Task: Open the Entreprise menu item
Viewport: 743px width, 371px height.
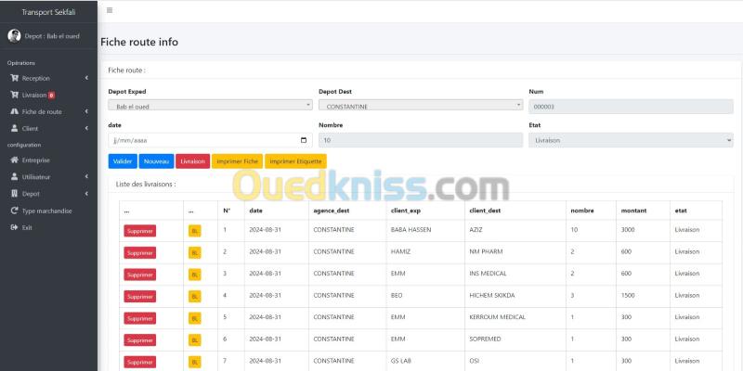Action: click(48, 160)
